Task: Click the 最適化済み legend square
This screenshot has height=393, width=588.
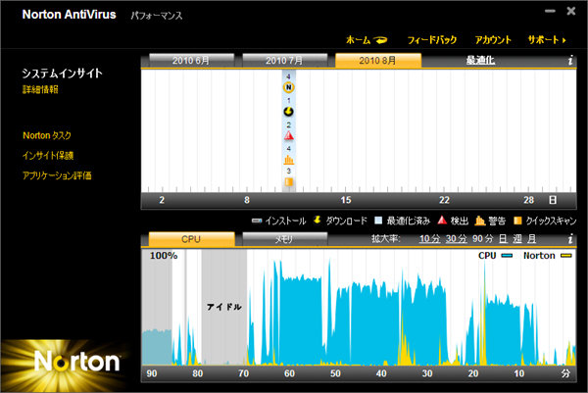Action: coord(378,221)
